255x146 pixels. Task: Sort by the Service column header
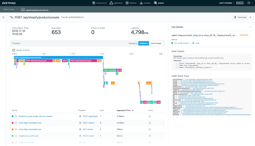point(14,110)
